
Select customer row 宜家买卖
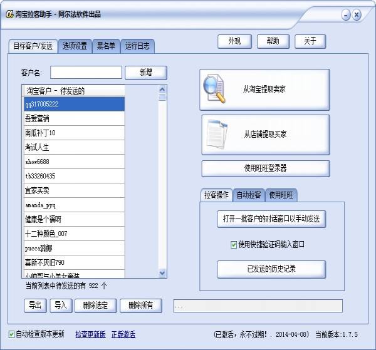[x=75, y=190]
